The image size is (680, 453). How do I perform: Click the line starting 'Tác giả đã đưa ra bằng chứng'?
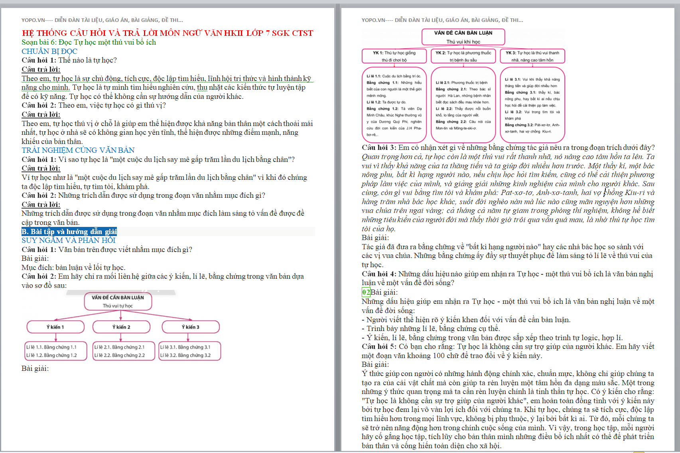(503, 247)
